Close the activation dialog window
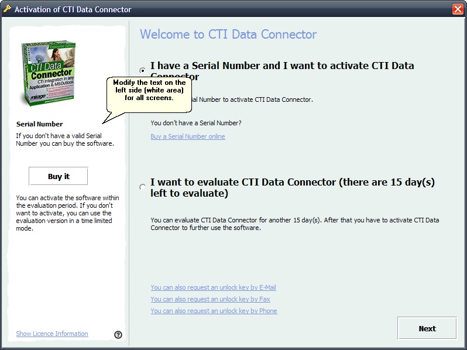 [457, 9]
